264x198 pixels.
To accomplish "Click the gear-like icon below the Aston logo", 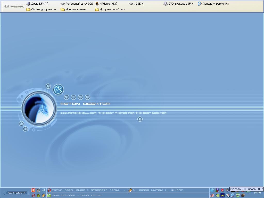I will click(x=67, y=97).
